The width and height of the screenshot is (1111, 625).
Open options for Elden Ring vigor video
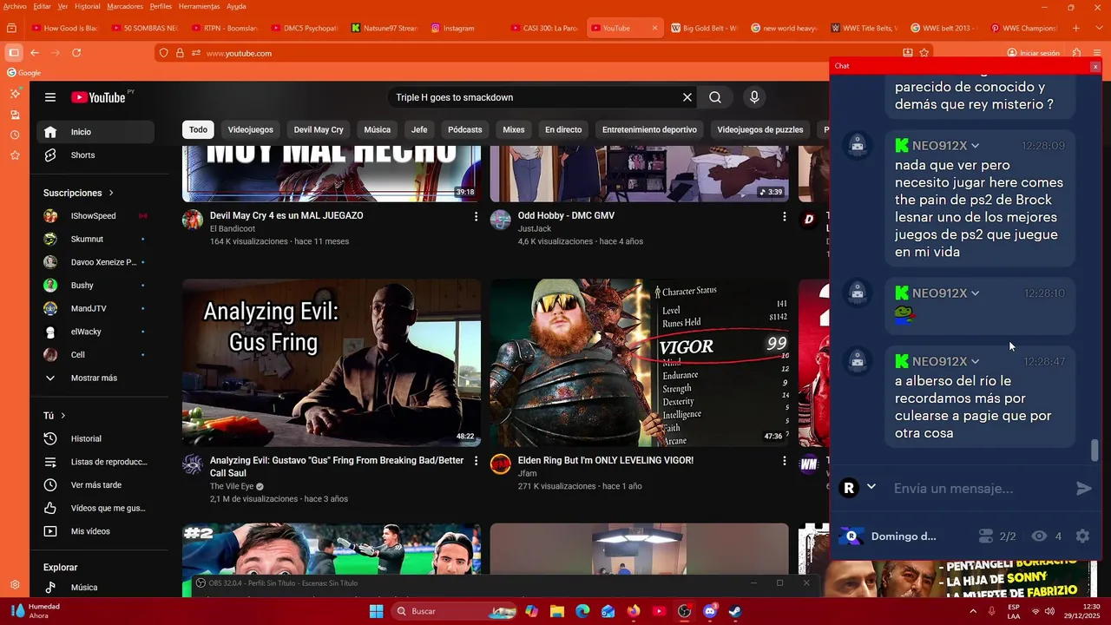click(784, 461)
